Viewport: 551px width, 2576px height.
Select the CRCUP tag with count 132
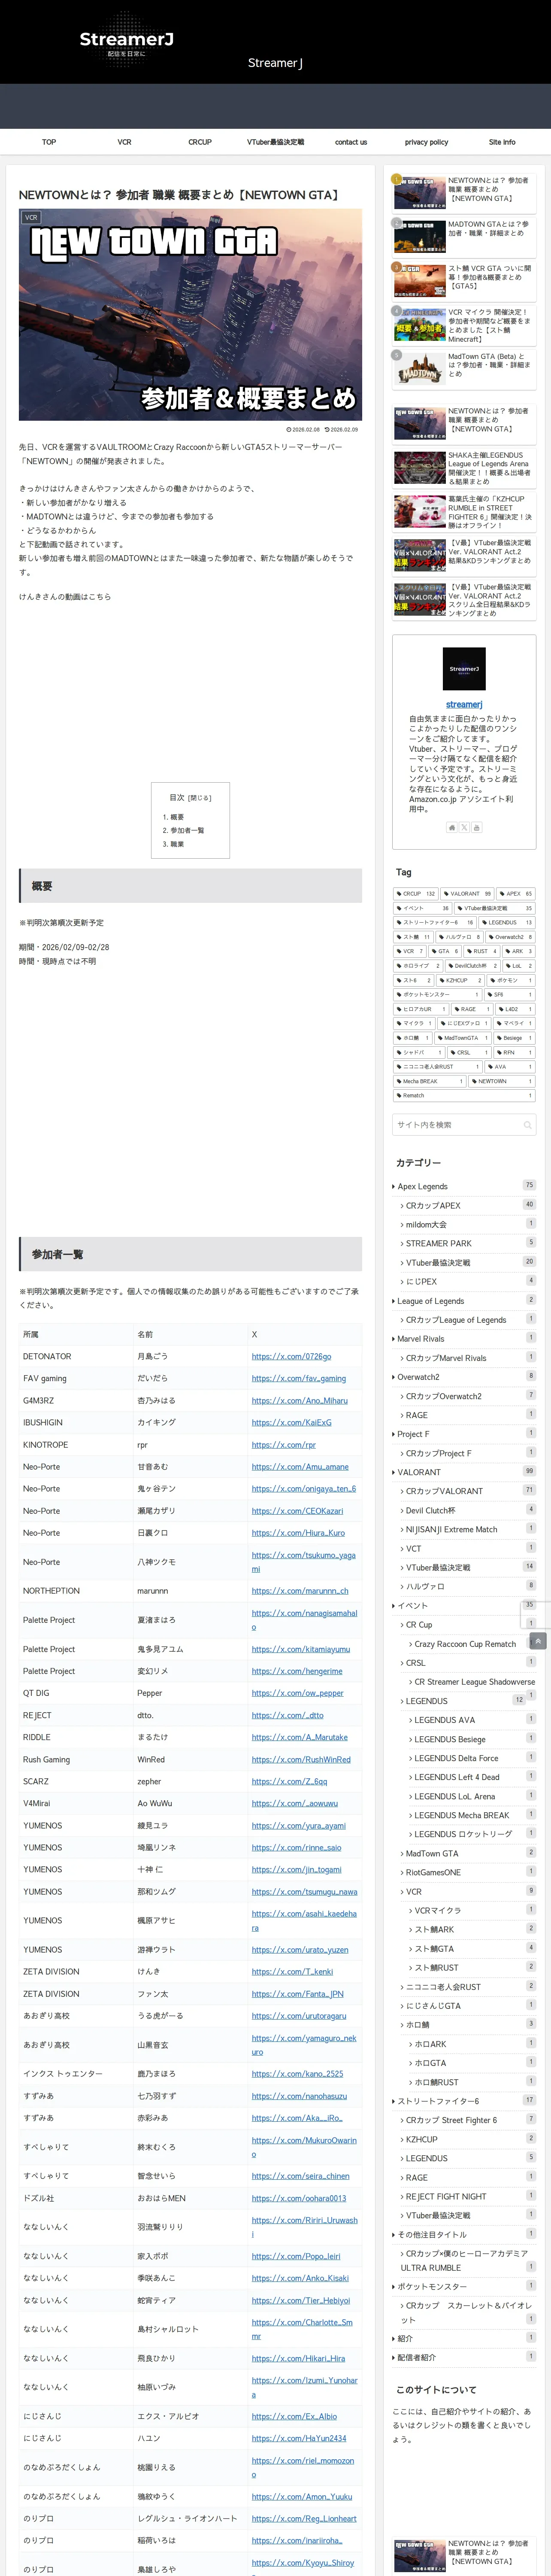416,894
